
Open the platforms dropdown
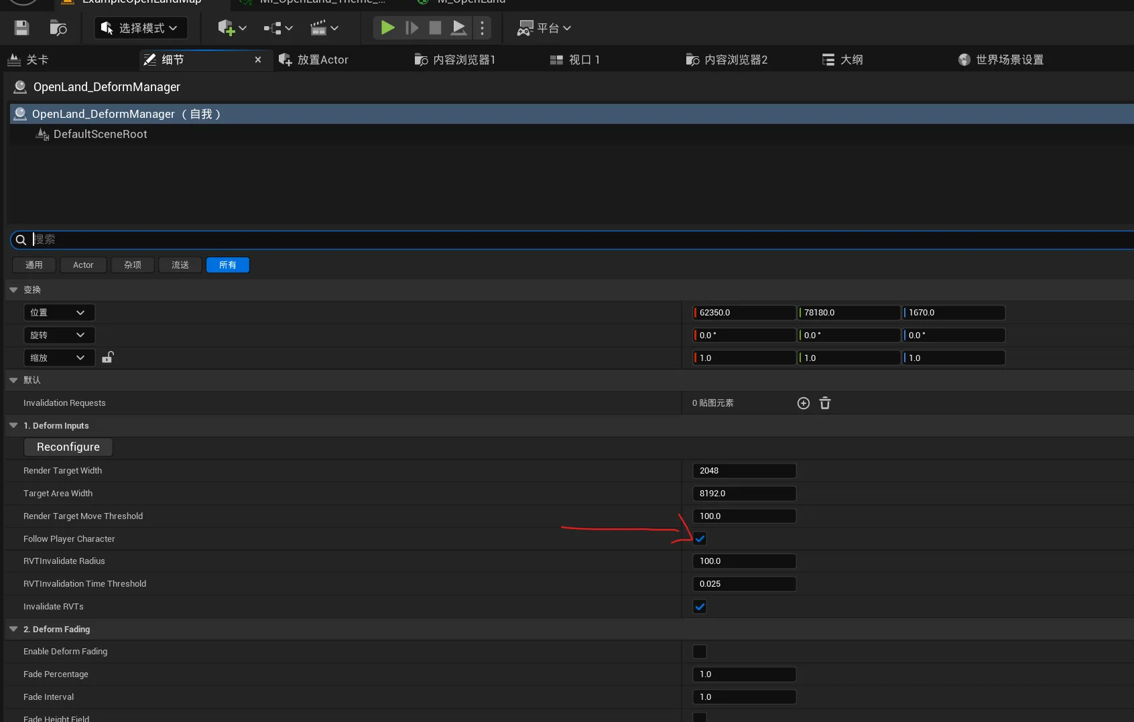tap(544, 27)
